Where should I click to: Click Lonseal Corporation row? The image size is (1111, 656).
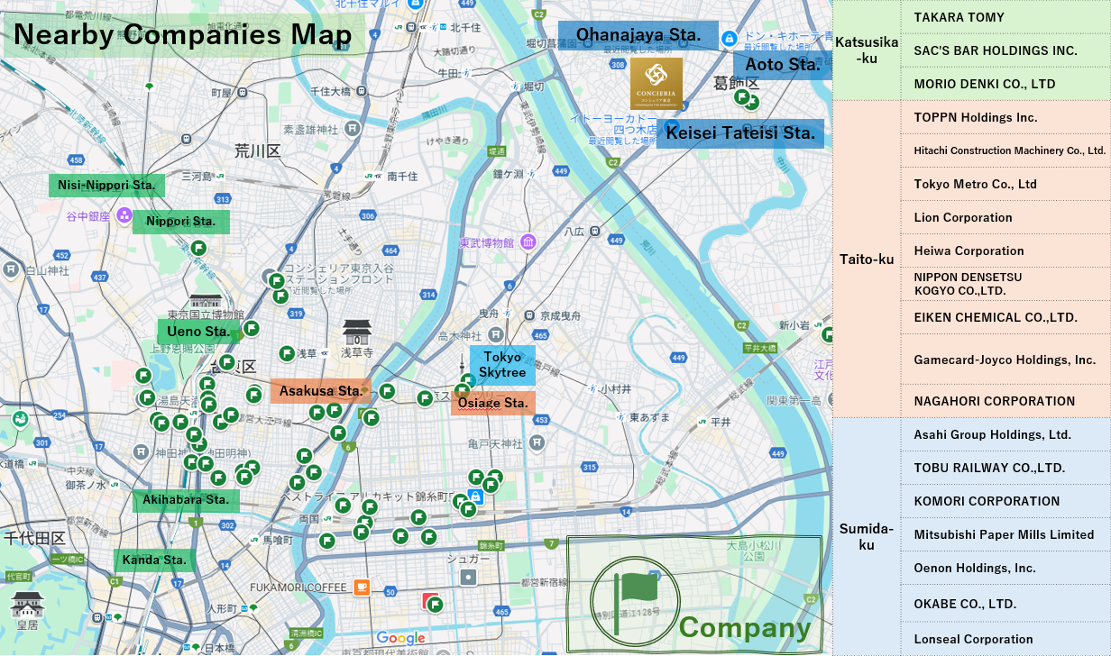[1005, 639]
